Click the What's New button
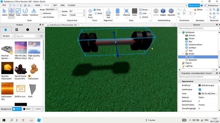The height and width of the screenshot is (123, 220). pos(194,5)
